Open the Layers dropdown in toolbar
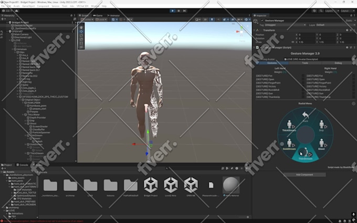Viewport: 357px width, 223px height. pyautogui.click(x=331, y=10)
